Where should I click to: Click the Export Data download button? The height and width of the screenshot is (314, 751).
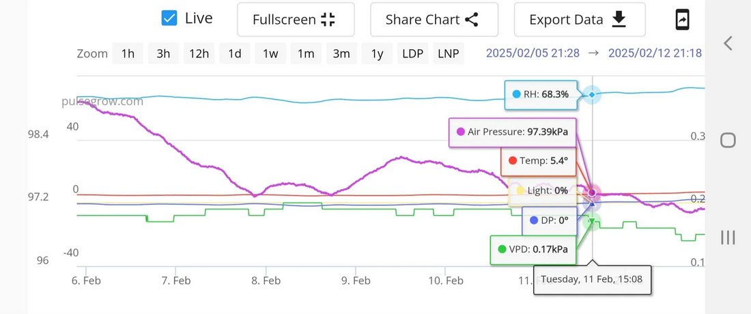coord(579,20)
